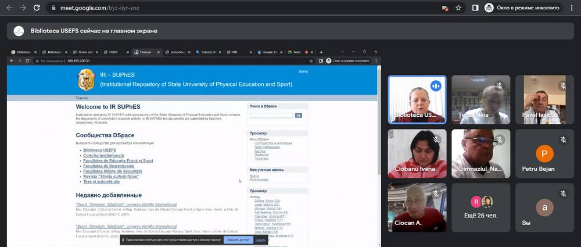The height and width of the screenshot is (247, 581).
Task: Focus the meet.google.com address bar
Action: pos(245,8)
